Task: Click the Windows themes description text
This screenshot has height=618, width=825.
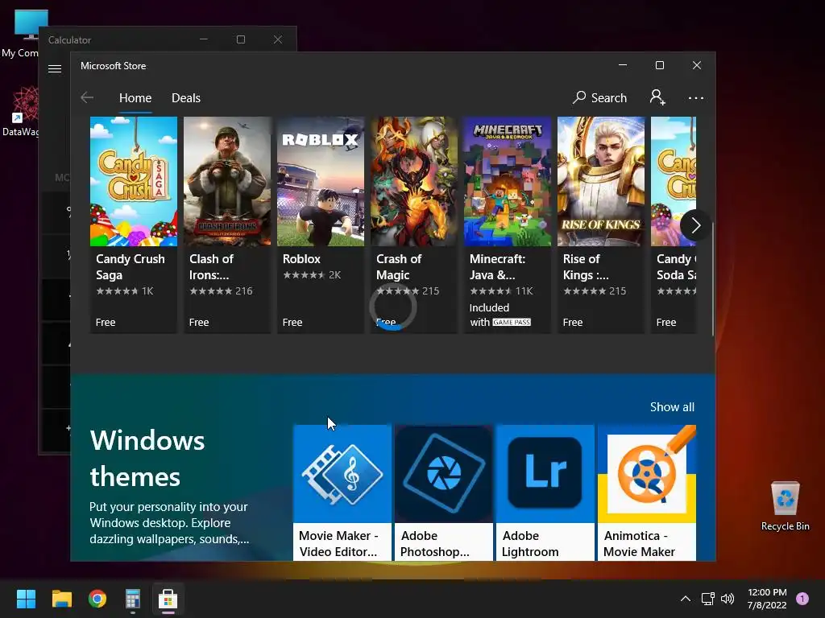Action: coord(169,523)
